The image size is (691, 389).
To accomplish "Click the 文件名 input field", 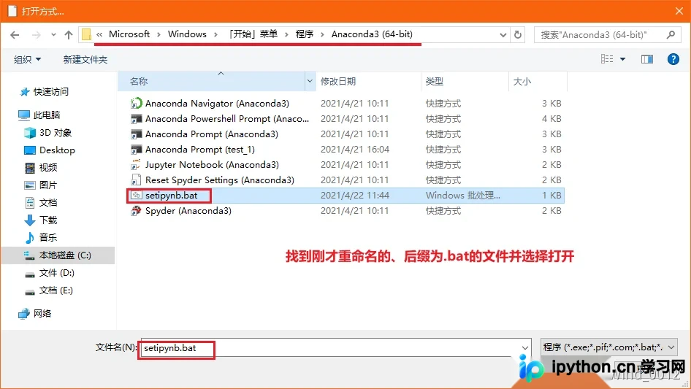I will (x=329, y=347).
